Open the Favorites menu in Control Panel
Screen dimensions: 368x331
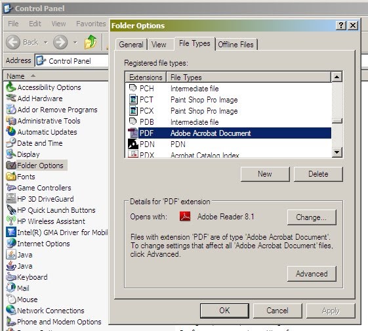pyautogui.click(x=91, y=24)
